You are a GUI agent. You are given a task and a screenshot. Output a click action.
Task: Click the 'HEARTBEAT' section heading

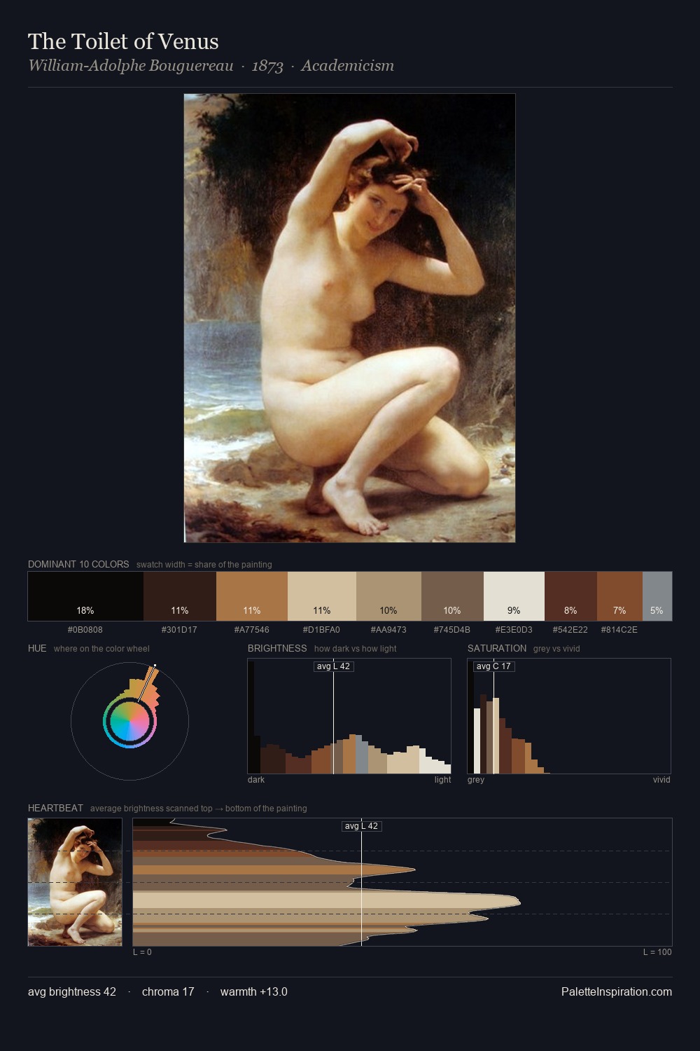55,808
